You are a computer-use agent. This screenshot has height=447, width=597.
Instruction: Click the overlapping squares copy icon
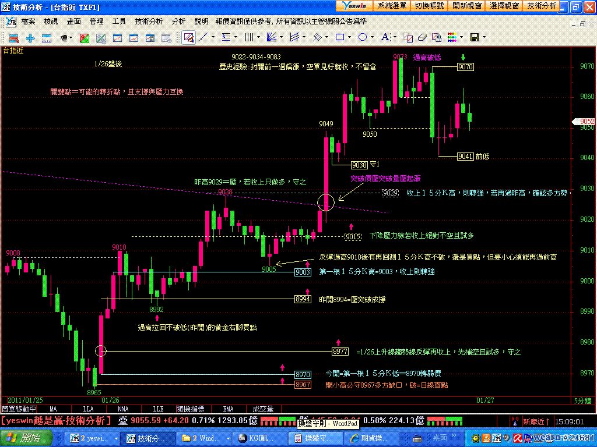[408, 37]
